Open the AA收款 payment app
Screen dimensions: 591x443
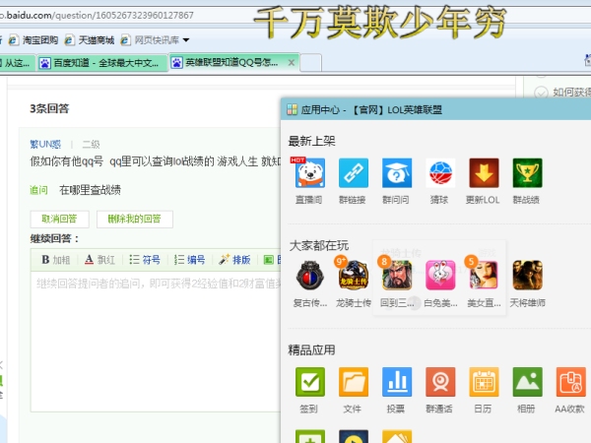point(570,382)
